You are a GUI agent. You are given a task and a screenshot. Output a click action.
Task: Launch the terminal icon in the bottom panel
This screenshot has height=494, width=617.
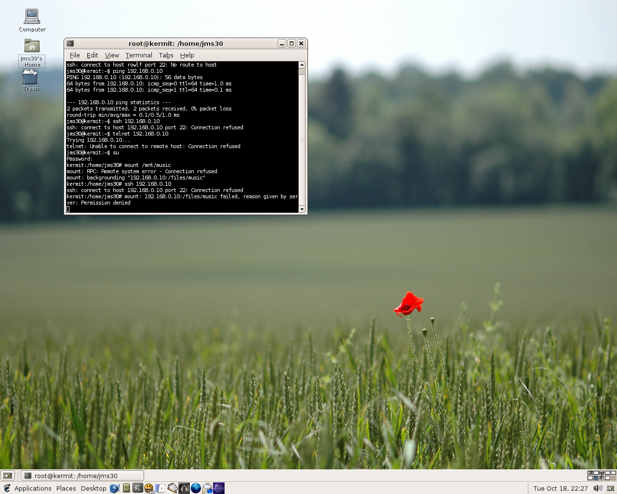(138, 488)
